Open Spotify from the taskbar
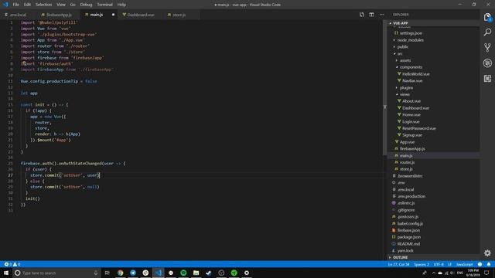 (183, 273)
